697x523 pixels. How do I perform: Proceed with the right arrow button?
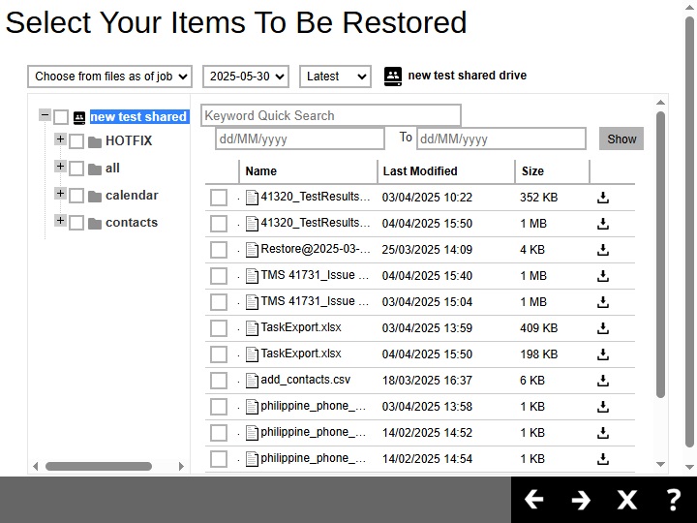581,500
